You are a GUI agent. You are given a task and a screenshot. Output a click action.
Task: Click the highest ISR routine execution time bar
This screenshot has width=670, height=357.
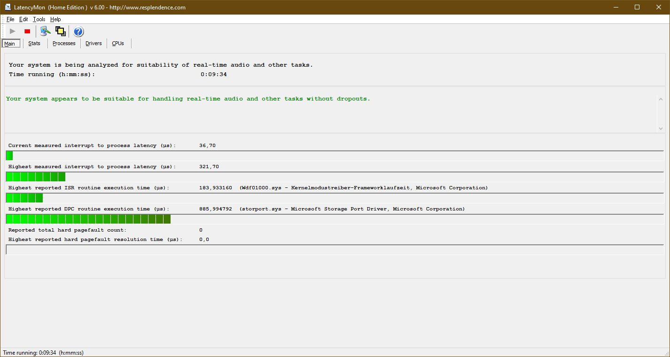pyautogui.click(x=335, y=198)
